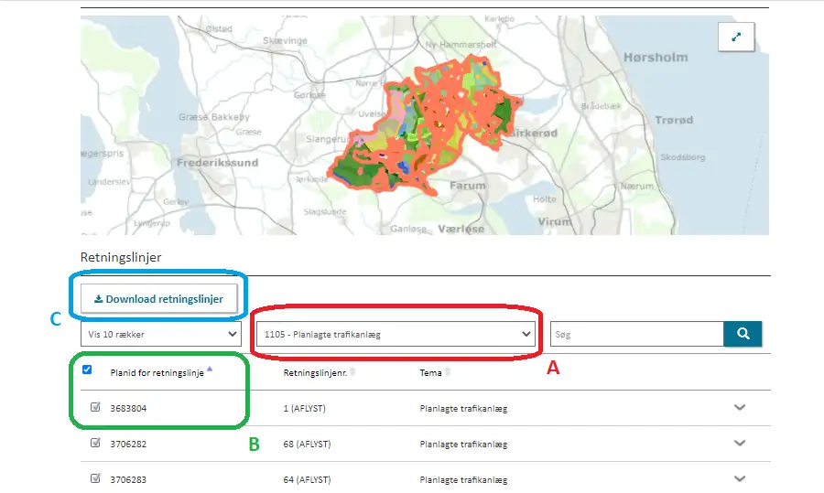Uncheck the checkbox for planid 3706282
The width and height of the screenshot is (824, 493).
(95, 444)
